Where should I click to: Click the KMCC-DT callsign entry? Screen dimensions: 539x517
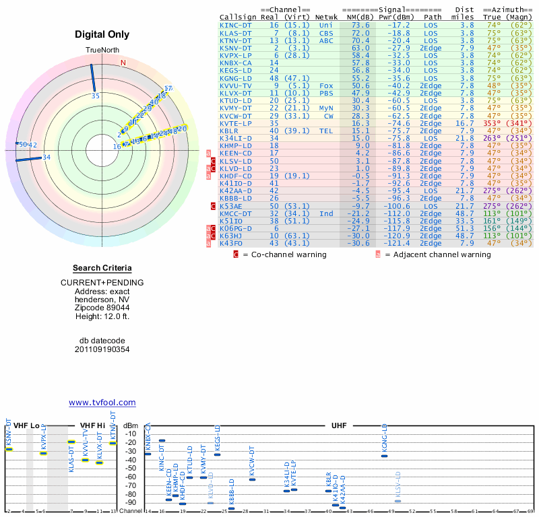click(x=236, y=213)
